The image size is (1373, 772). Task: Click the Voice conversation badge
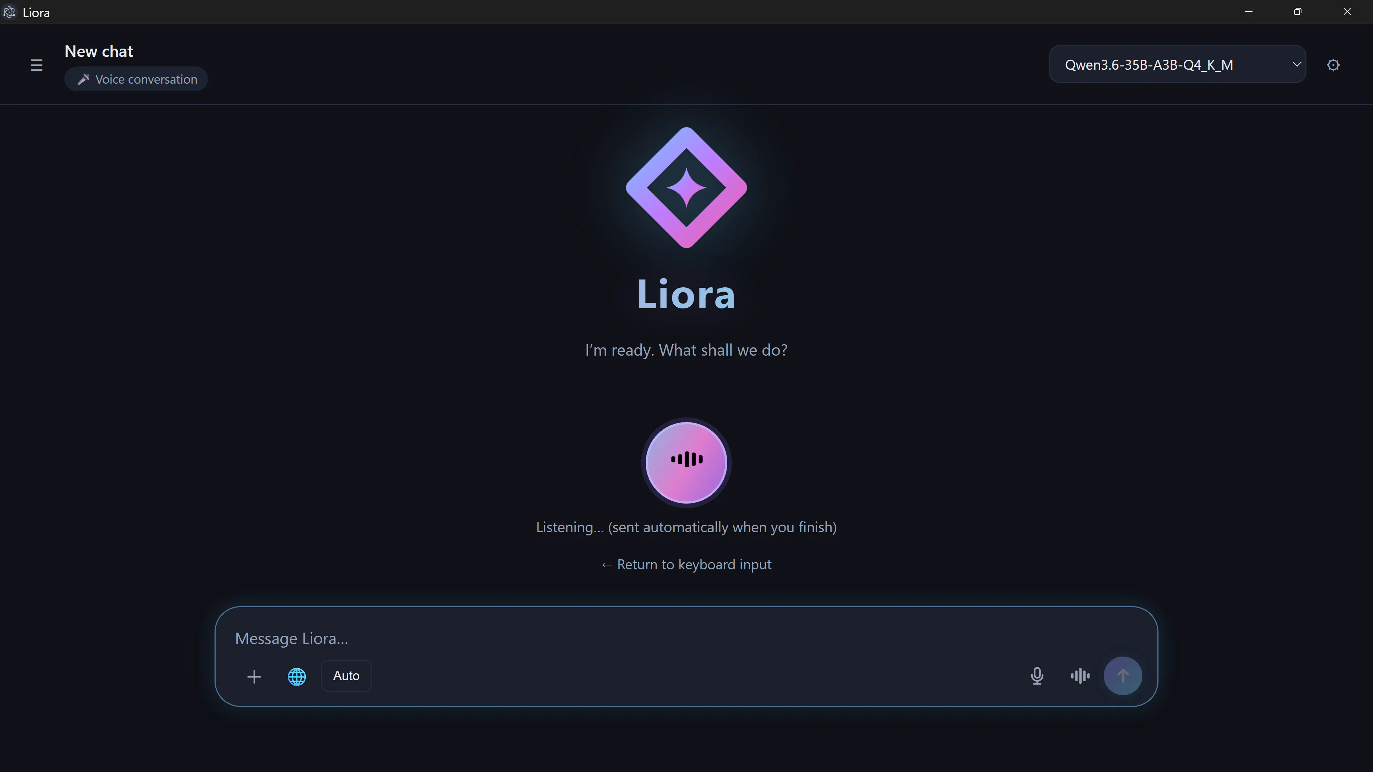[136, 79]
